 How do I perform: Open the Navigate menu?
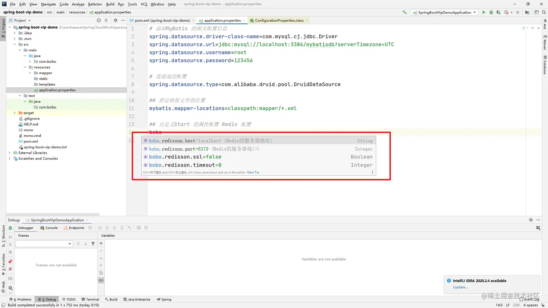(48, 4)
